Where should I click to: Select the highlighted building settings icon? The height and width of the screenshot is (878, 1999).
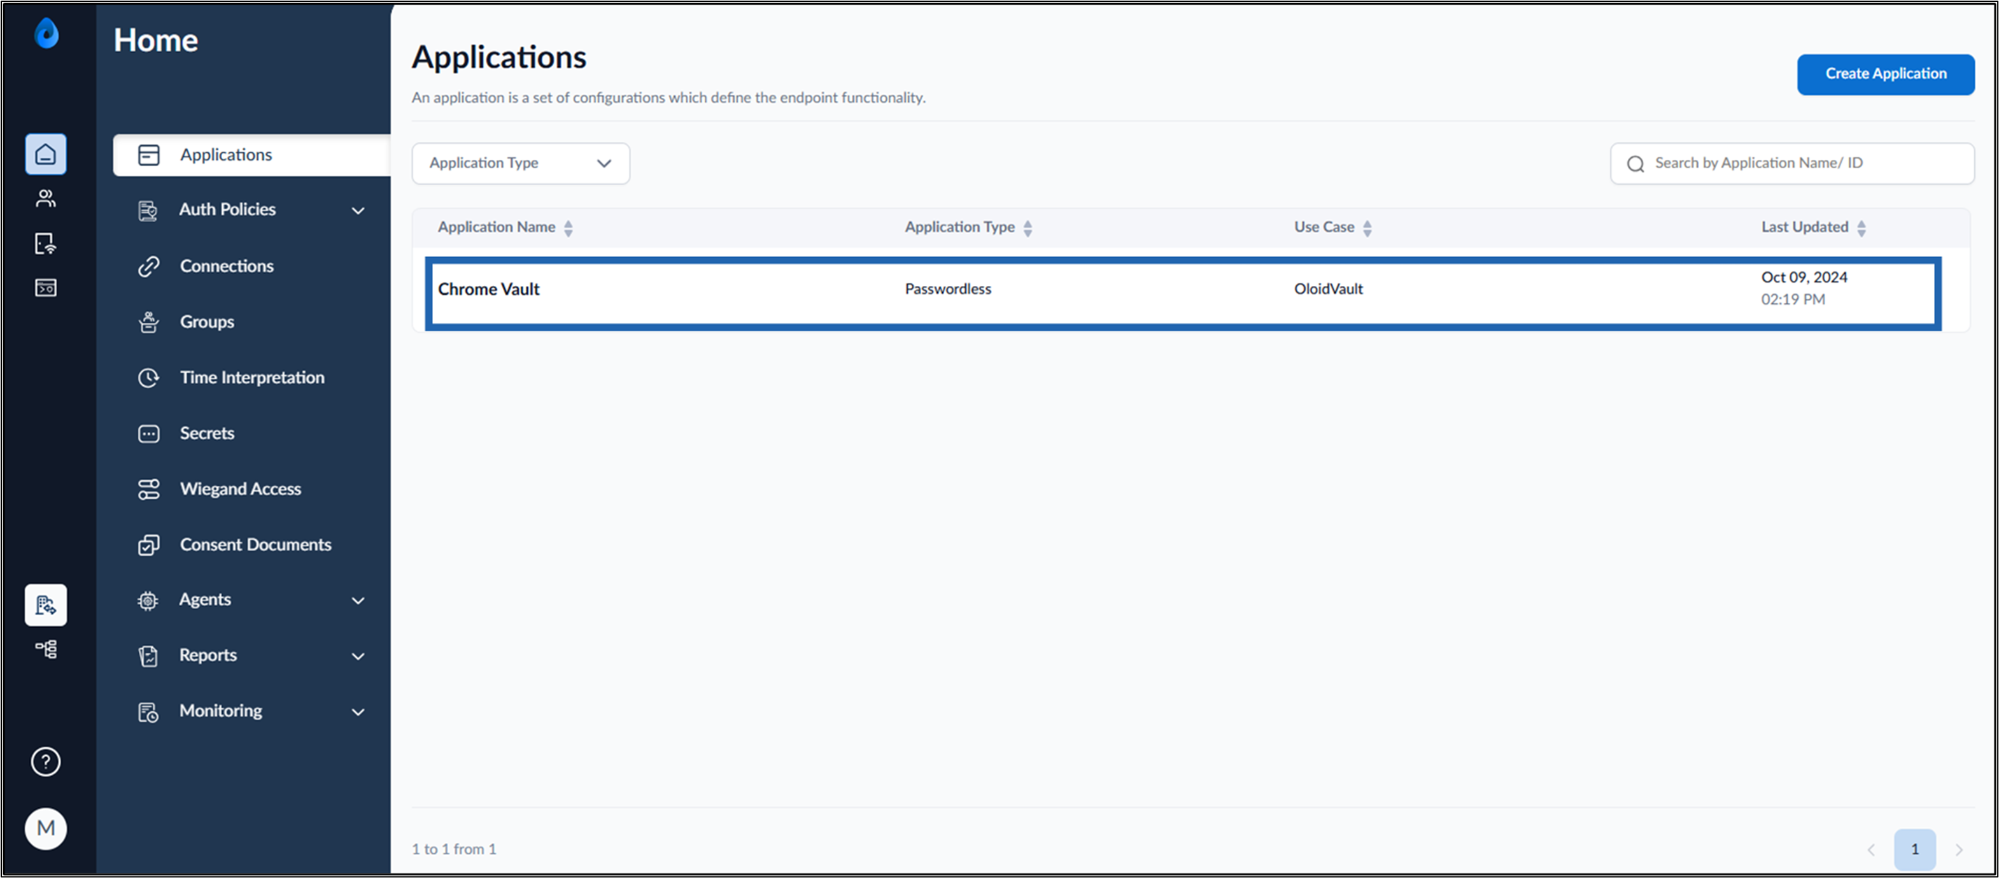46,605
